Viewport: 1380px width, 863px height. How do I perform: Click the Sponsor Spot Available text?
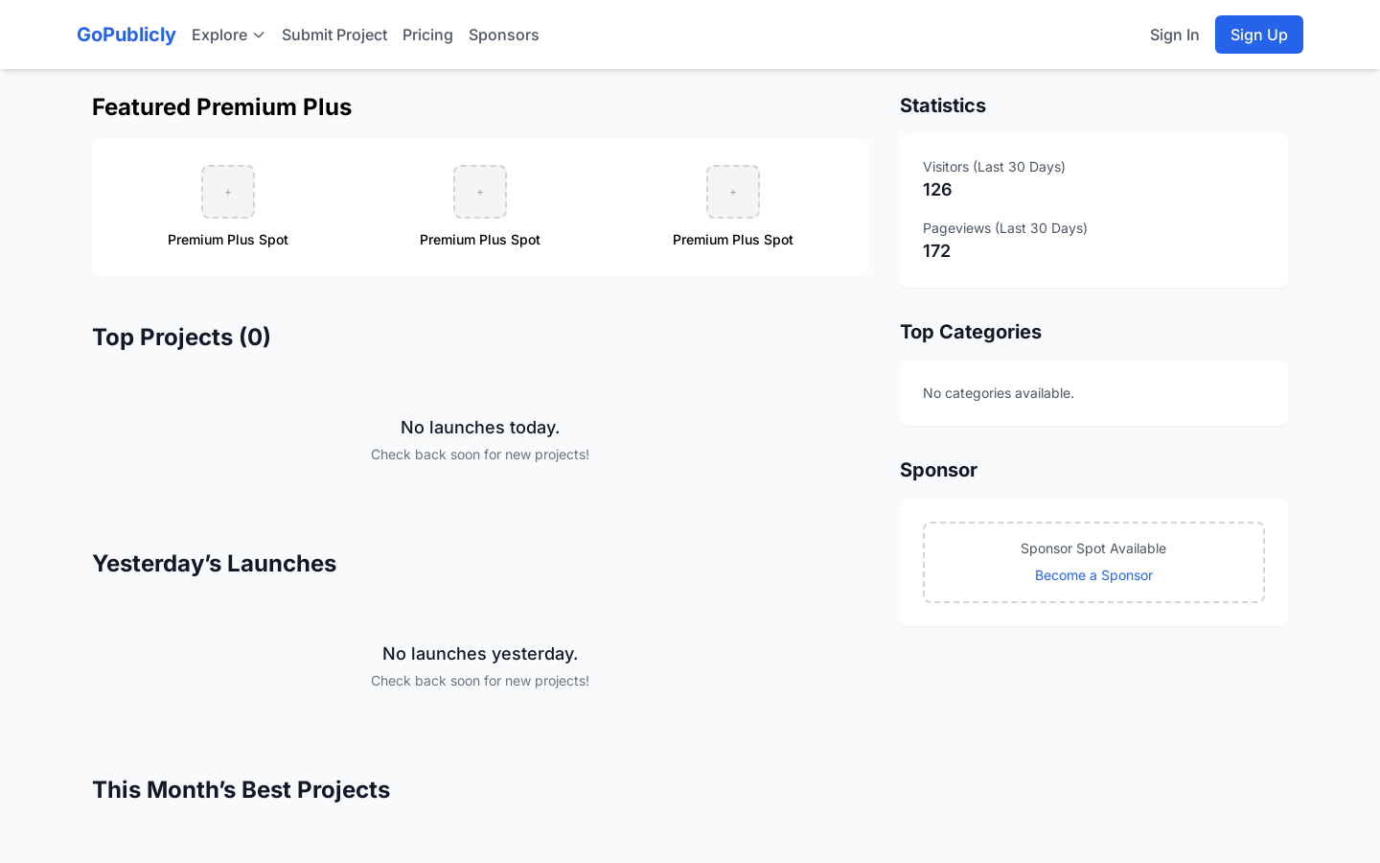point(1093,548)
